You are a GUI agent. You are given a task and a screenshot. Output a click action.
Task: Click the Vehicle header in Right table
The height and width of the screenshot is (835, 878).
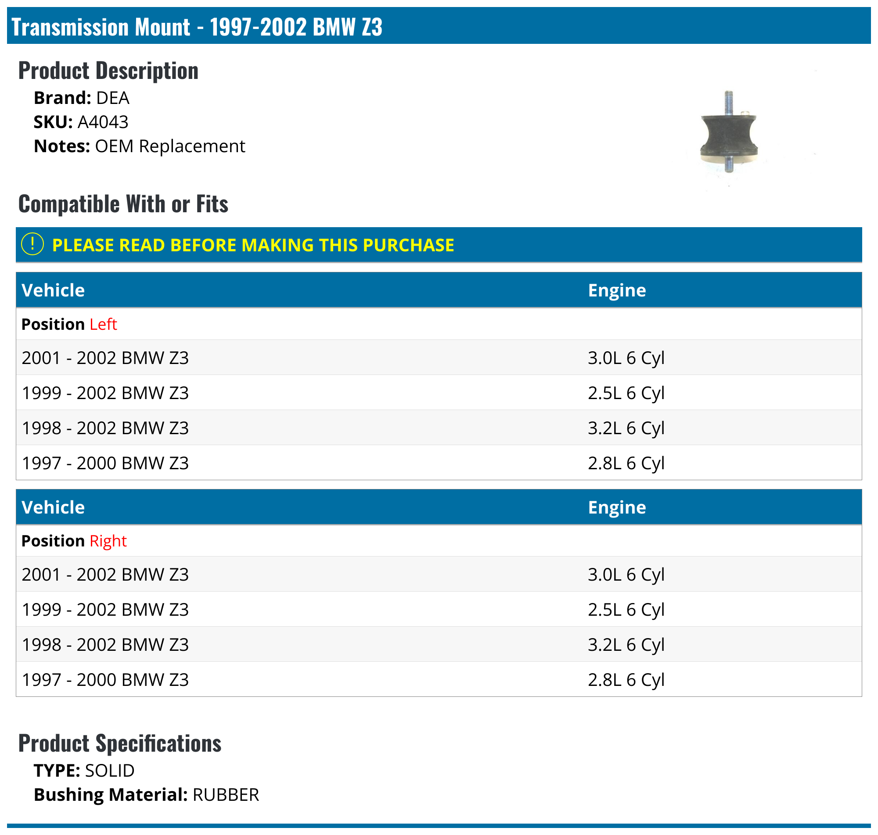pyautogui.click(x=53, y=507)
